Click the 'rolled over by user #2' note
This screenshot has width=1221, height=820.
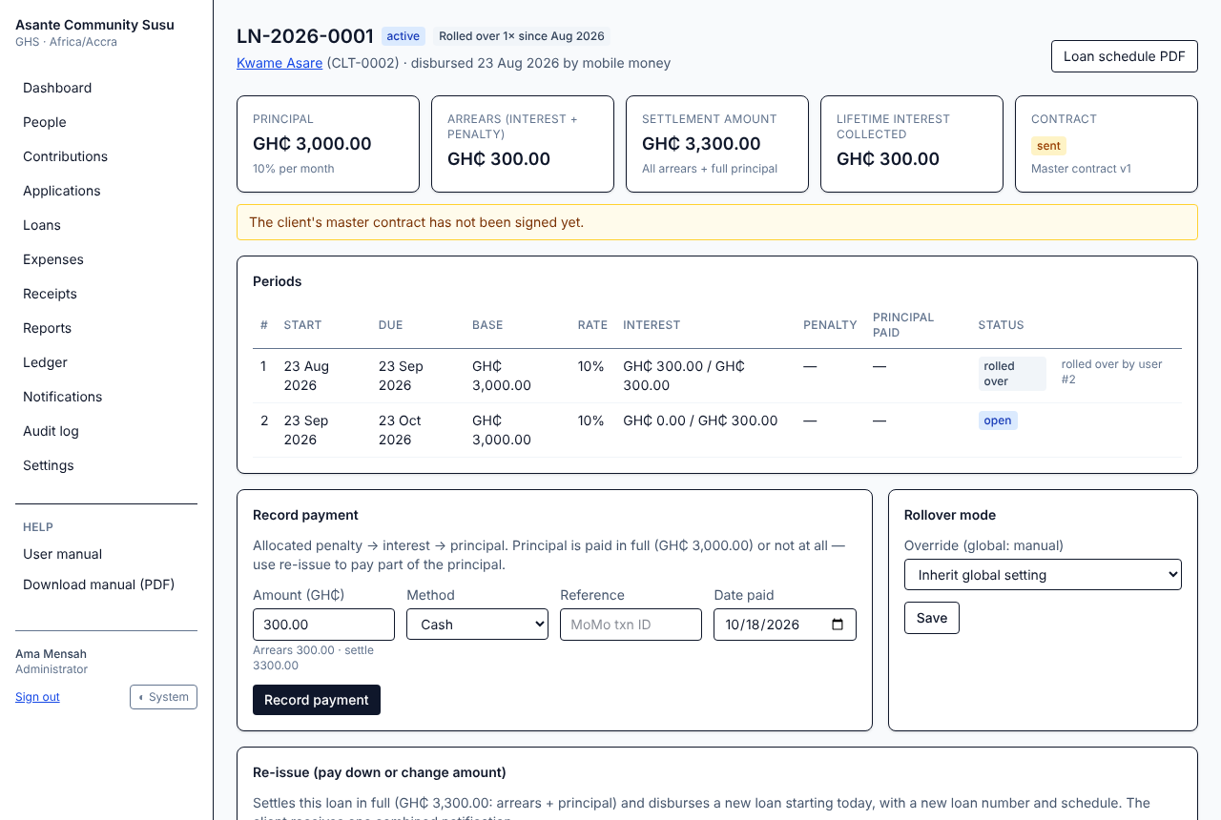(x=1111, y=372)
